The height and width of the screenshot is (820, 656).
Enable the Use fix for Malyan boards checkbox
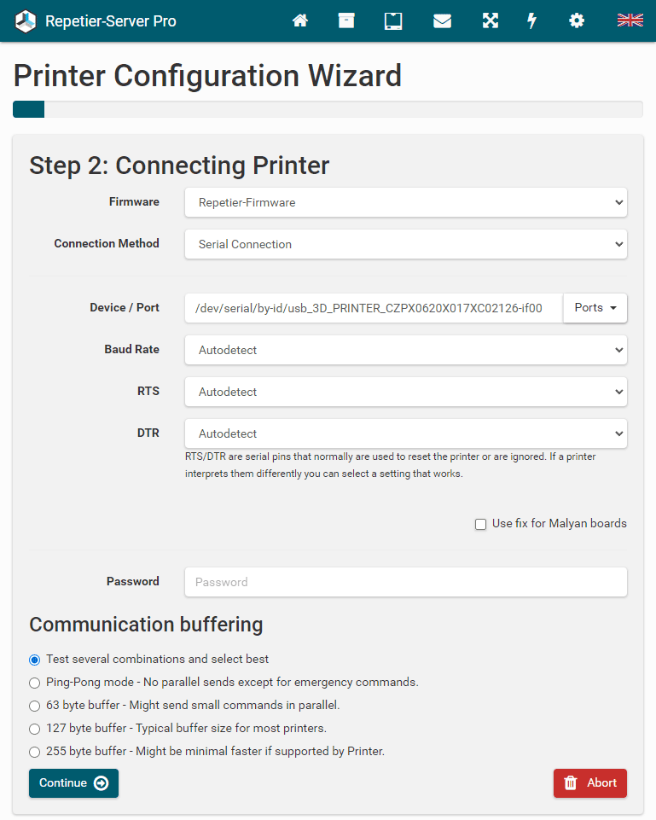click(481, 524)
